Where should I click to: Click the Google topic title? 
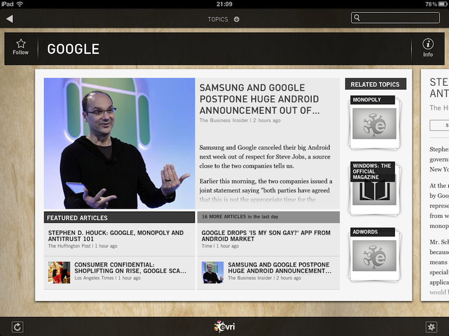(74, 49)
